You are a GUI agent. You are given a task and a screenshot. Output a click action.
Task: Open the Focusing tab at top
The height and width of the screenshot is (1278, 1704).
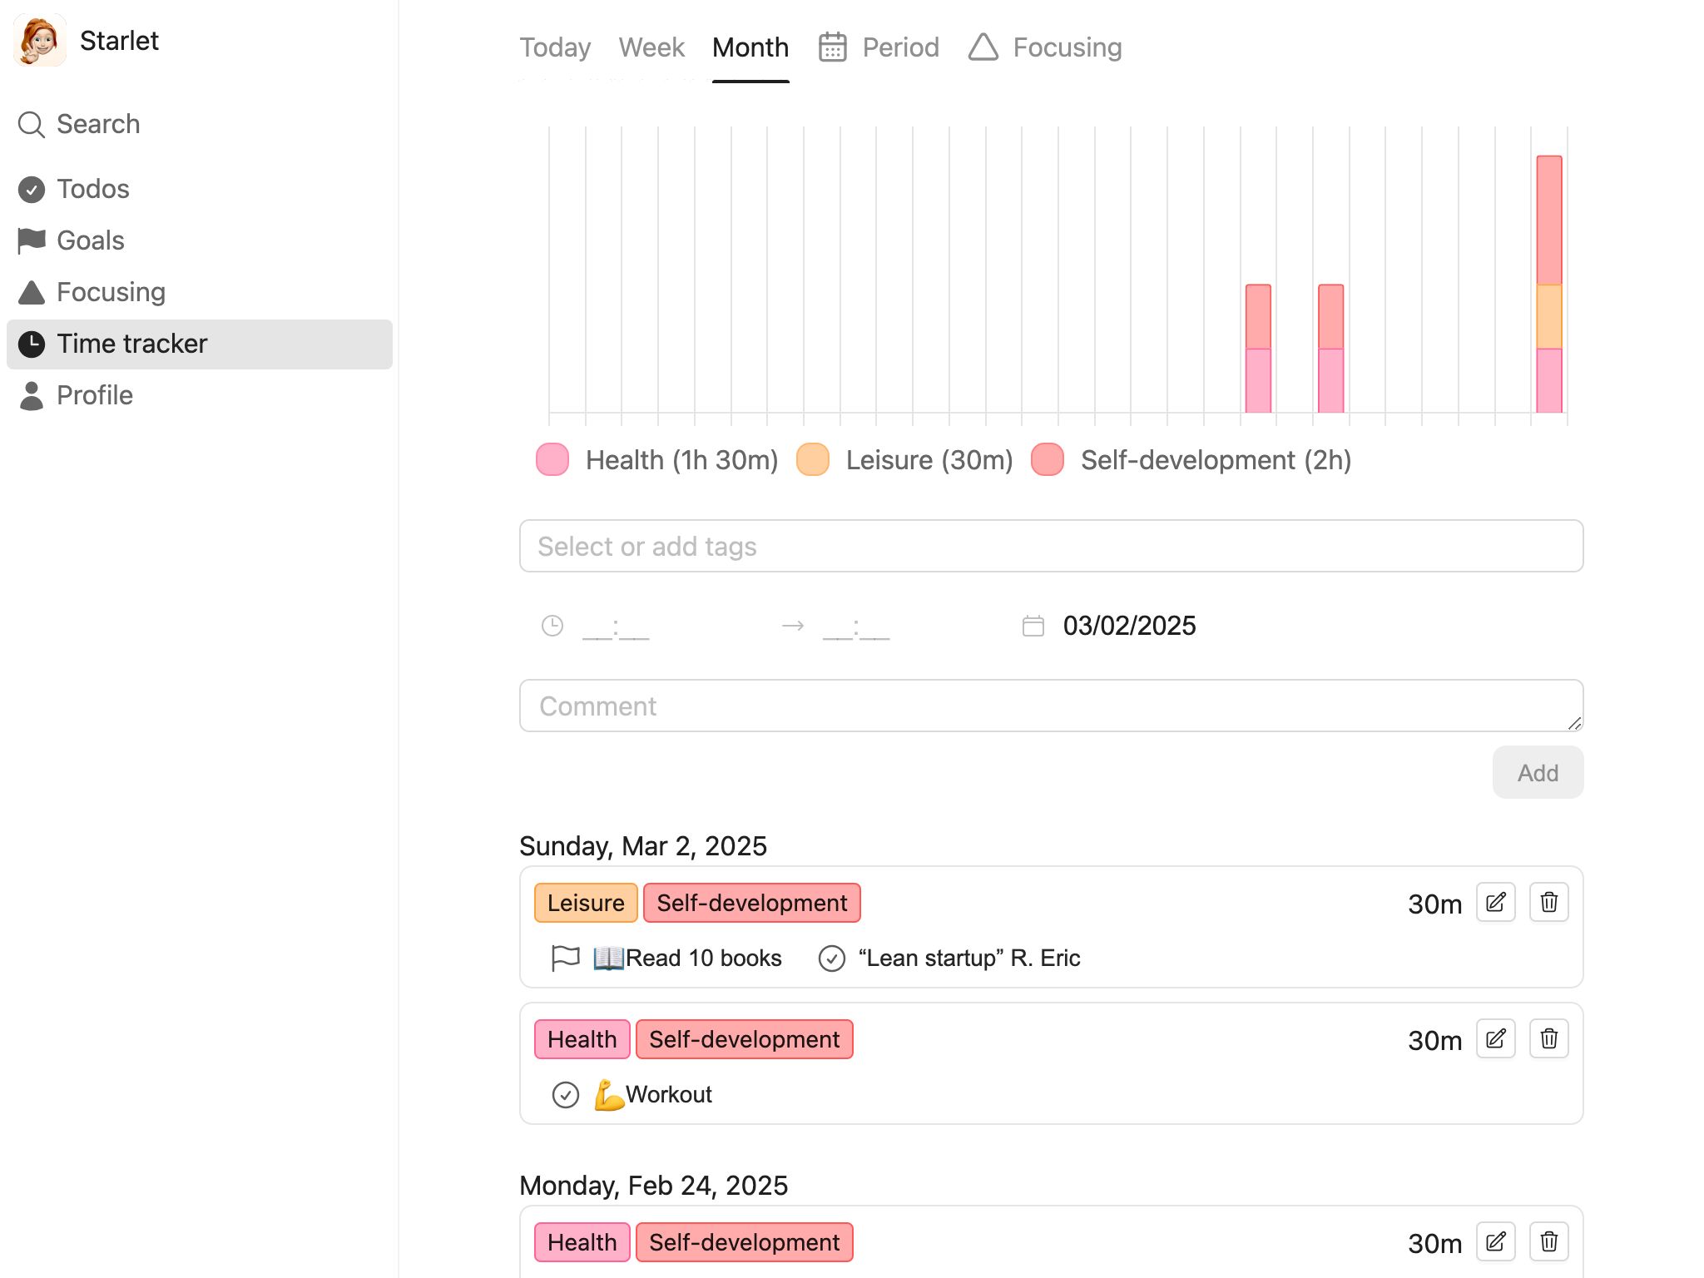pyautogui.click(x=1045, y=47)
